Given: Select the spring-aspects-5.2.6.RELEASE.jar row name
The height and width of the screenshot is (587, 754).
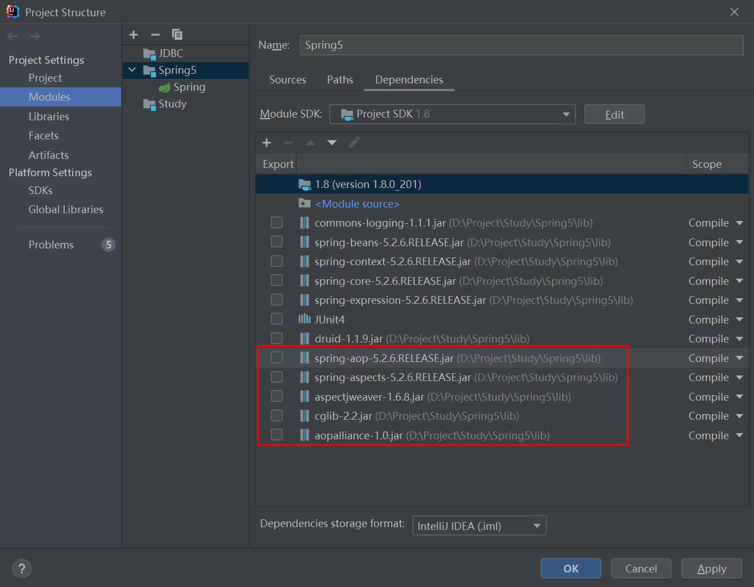Looking at the screenshot, I should click(393, 377).
